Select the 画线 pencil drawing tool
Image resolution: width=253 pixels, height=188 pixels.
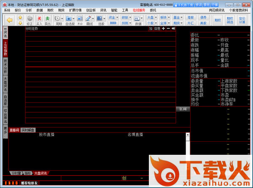88,19
